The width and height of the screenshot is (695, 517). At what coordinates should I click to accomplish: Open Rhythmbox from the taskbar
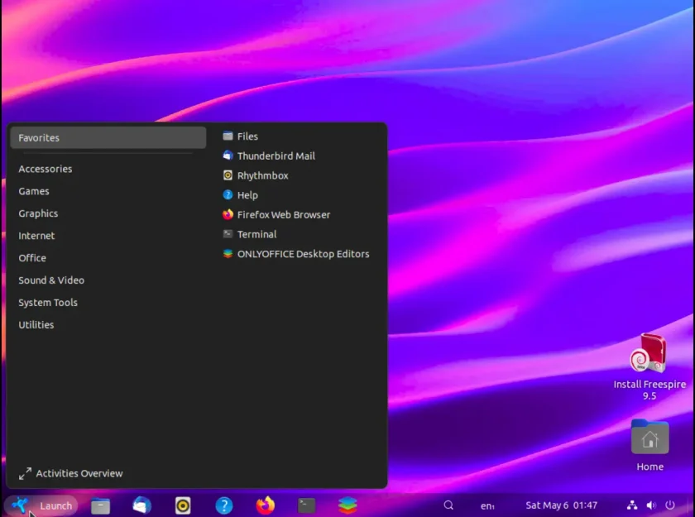point(183,505)
